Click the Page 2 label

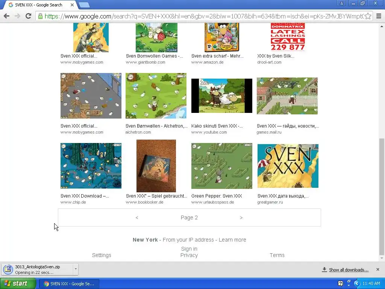[x=189, y=218]
